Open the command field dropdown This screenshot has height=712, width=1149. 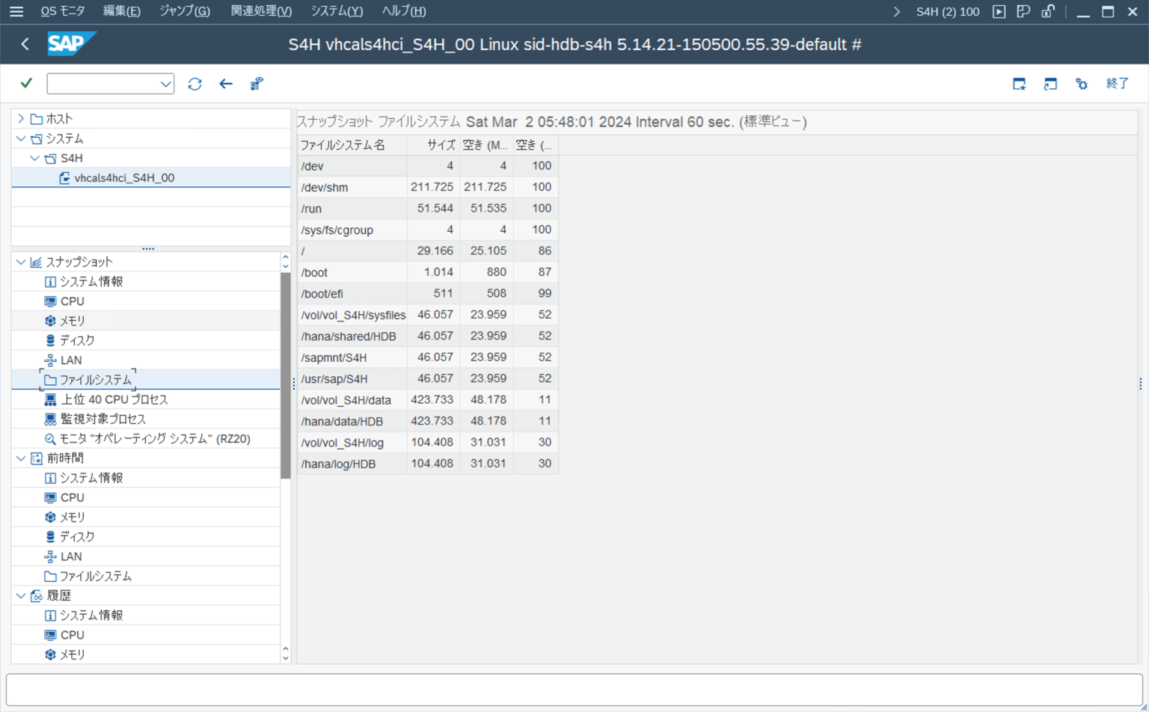click(x=165, y=84)
